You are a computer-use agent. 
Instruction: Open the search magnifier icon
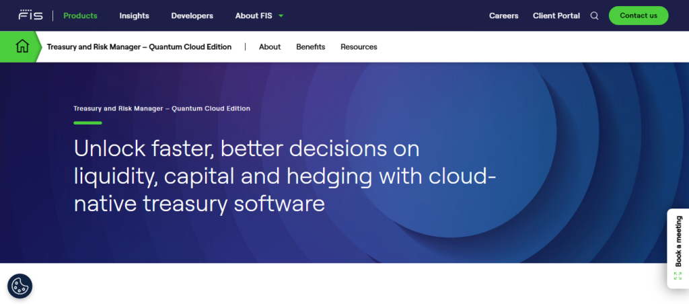click(594, 15)
